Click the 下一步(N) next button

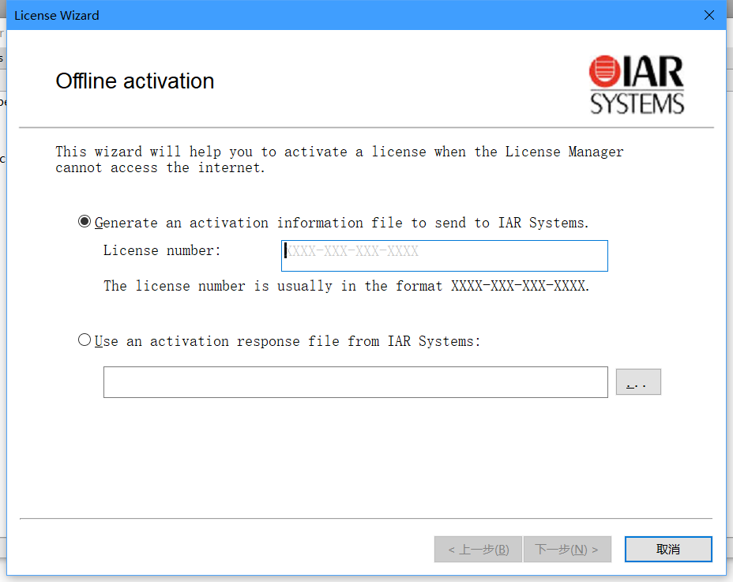pos(567,549)
